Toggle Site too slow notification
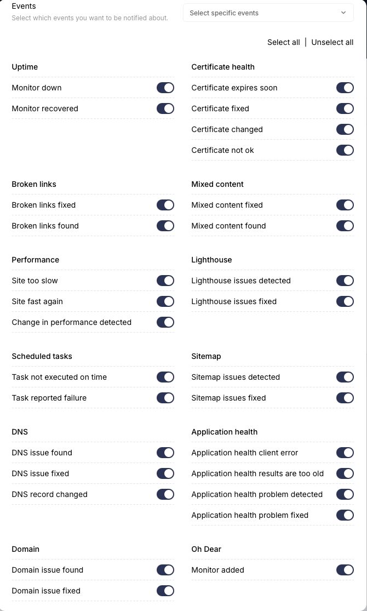Image resolution: width=367 pixels, height=611 pixels. click(165, 281)
